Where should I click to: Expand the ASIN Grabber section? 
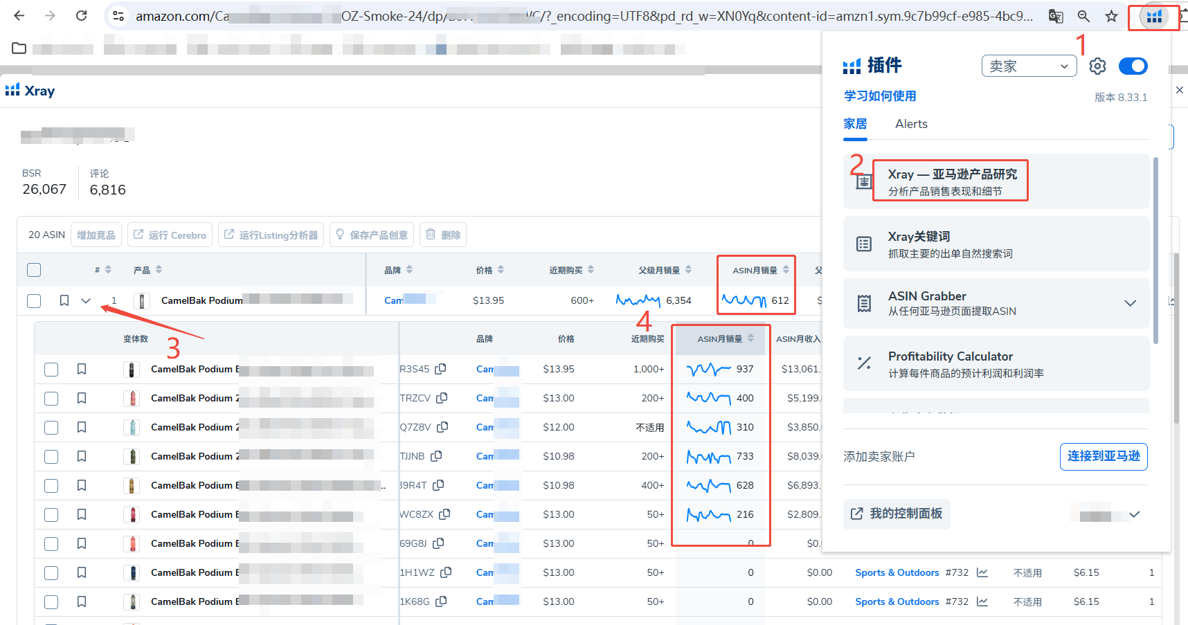(1130, 303)
